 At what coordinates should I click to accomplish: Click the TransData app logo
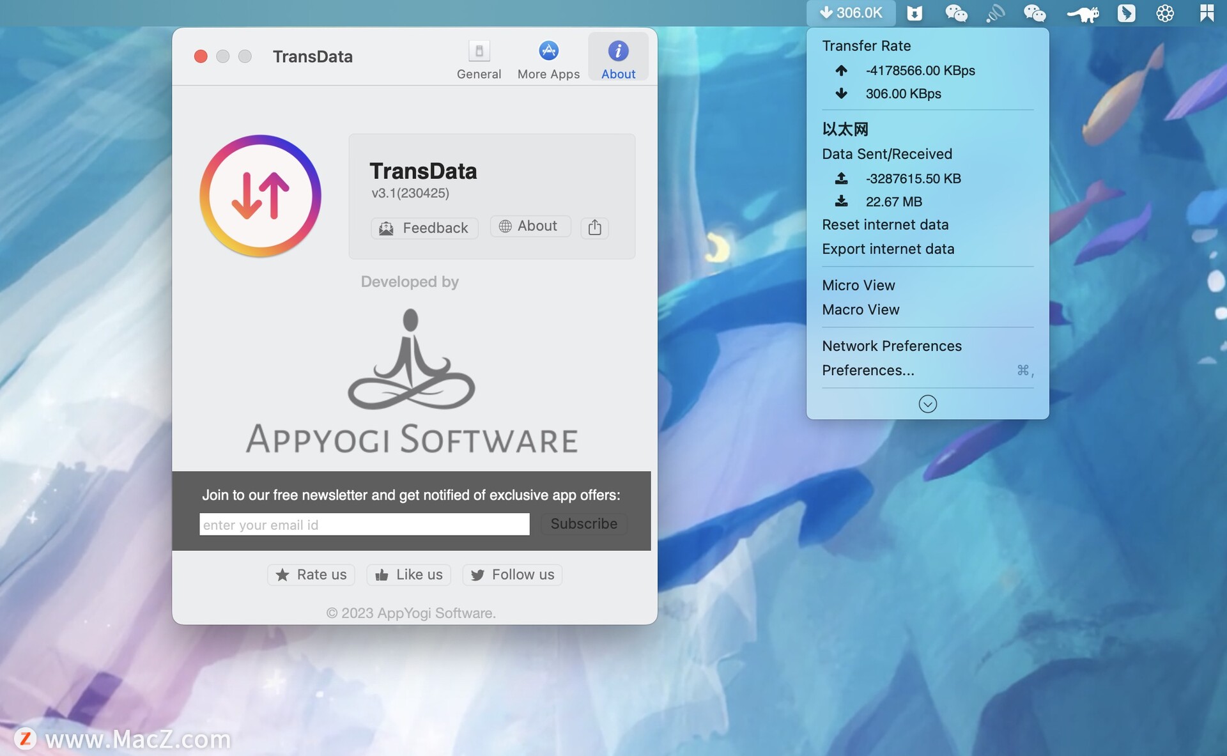[x=260, y=196]
